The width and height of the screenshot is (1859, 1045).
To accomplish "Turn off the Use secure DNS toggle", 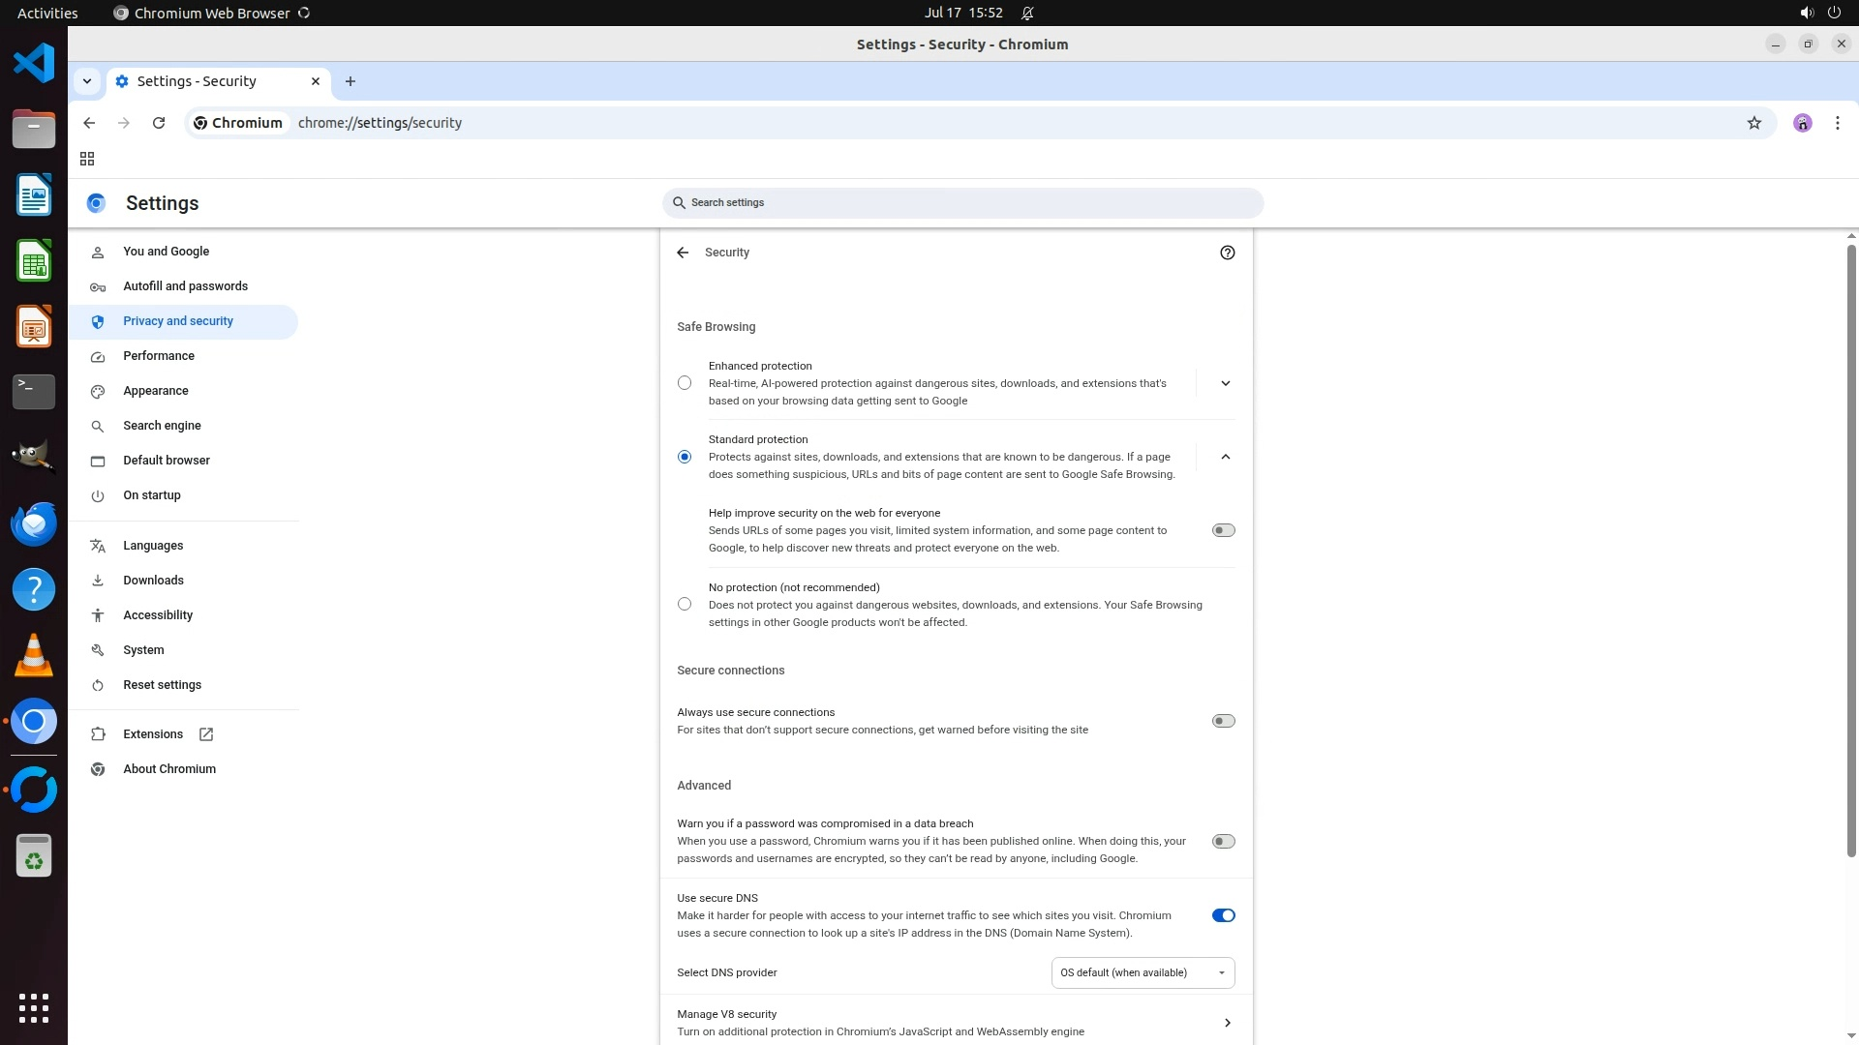I will (x=1223, y=915).
